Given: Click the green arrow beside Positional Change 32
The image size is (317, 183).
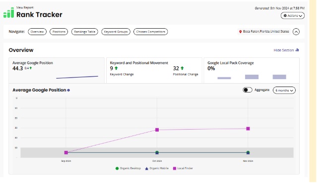Looking at the screenshot, I should click(x=182, y=68).
